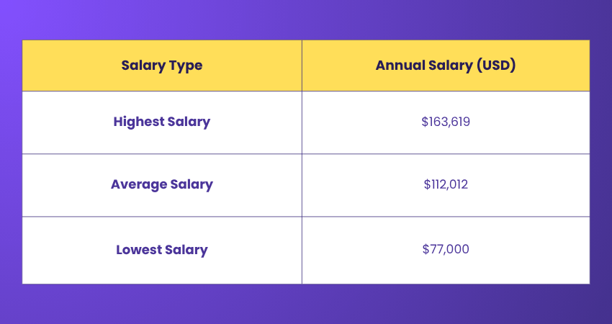Image resolution: width=612 pixels, height=324 pixels.
Task: Click the word "Annual" in the header
Action: (398, 66)
